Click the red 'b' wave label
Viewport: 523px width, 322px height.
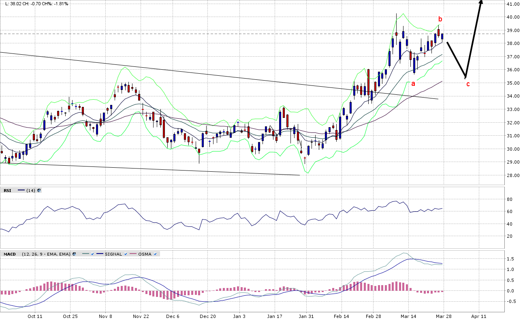440,19
